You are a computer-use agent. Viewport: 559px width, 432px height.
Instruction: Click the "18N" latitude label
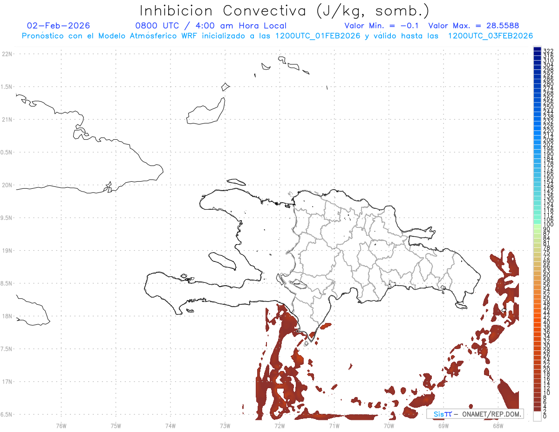7,316
